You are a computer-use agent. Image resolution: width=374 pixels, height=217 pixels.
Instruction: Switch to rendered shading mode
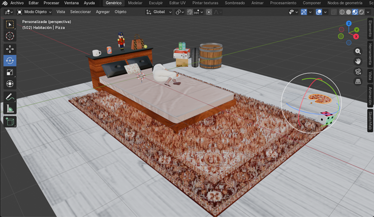click(361, 12)
